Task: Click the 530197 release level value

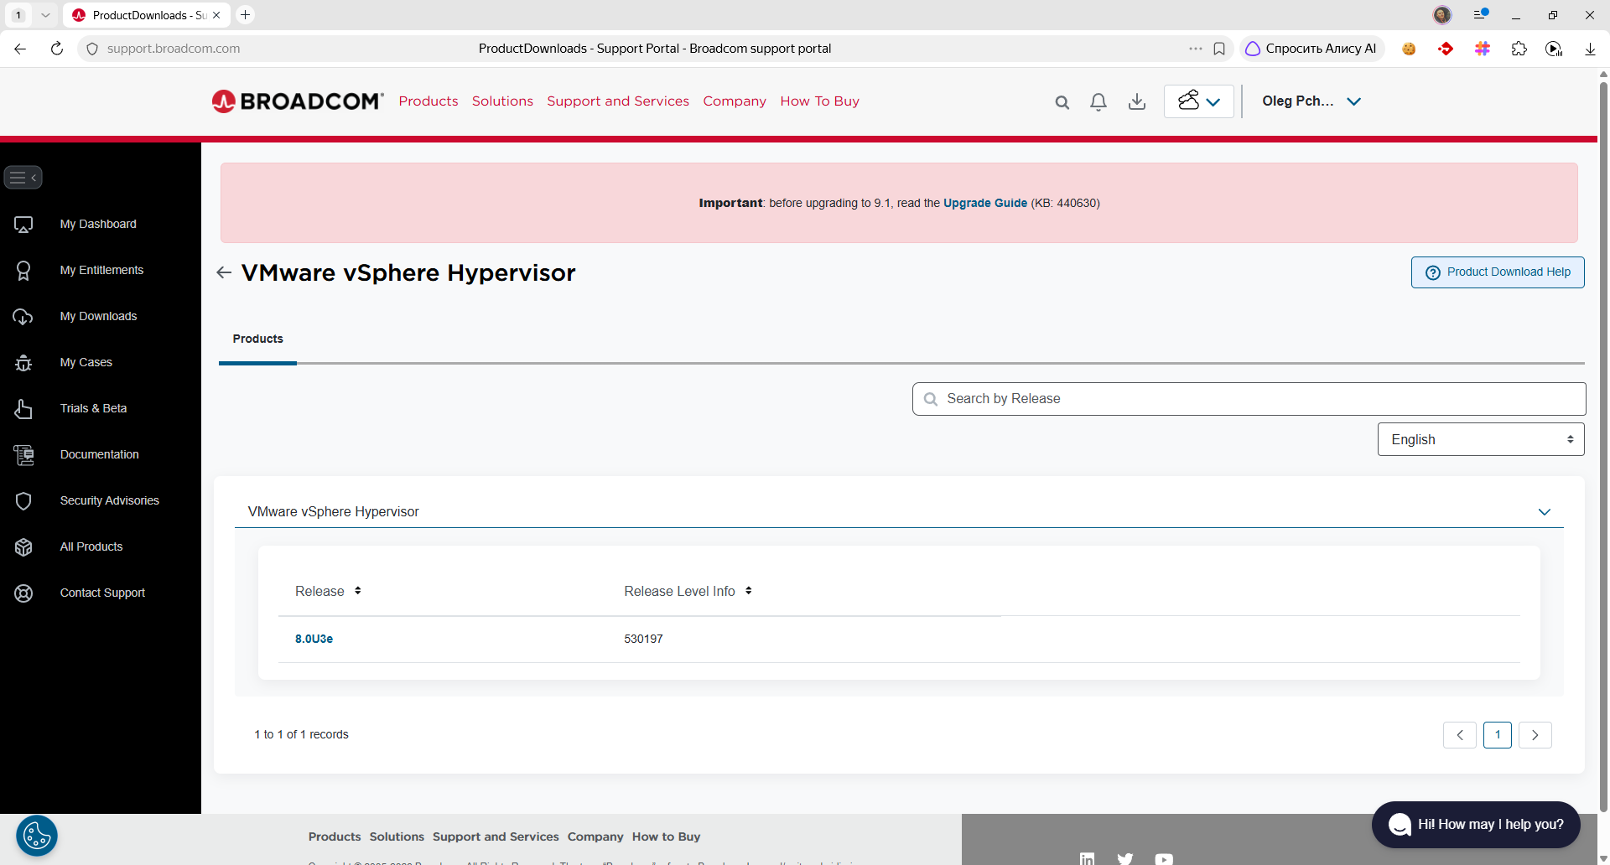Action: pyautogui.click(x=643, y=639)
